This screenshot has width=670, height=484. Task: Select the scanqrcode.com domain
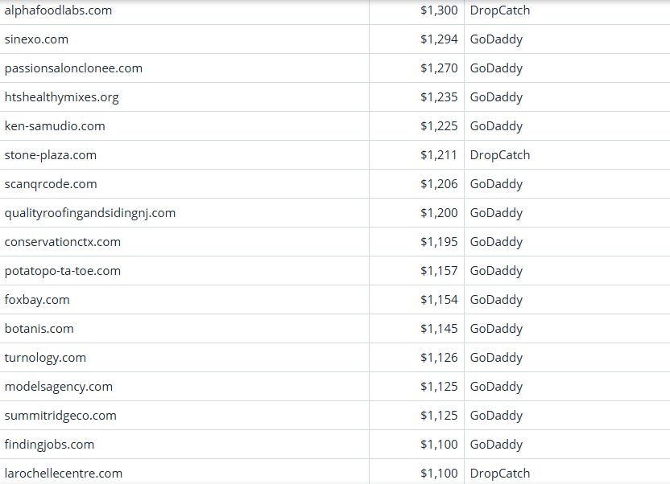[x=51, y=184]
